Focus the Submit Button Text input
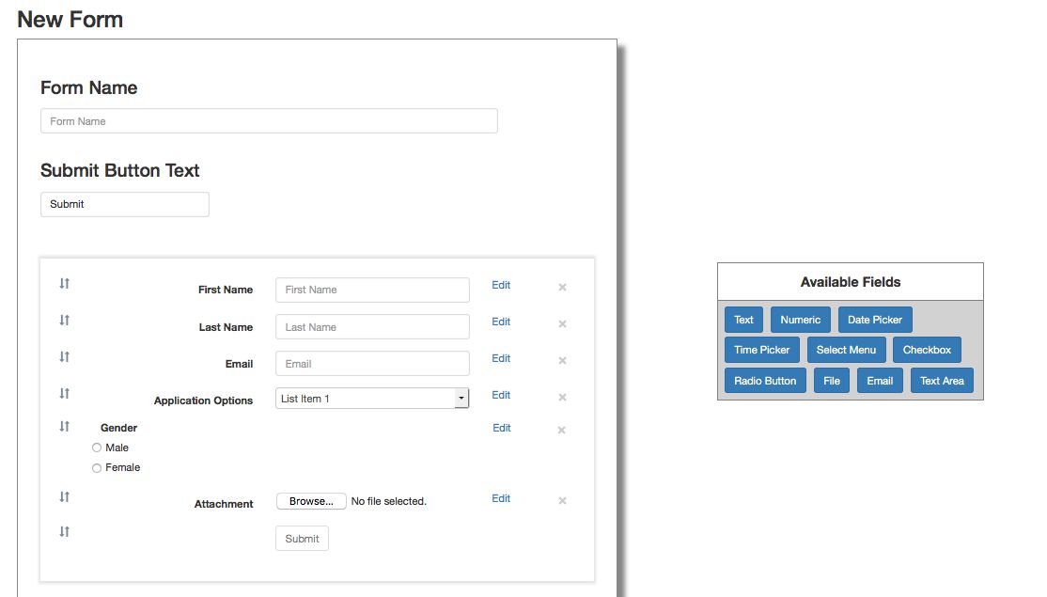The width and height of the screenshot is (1047, 597). tap(125, 204)
